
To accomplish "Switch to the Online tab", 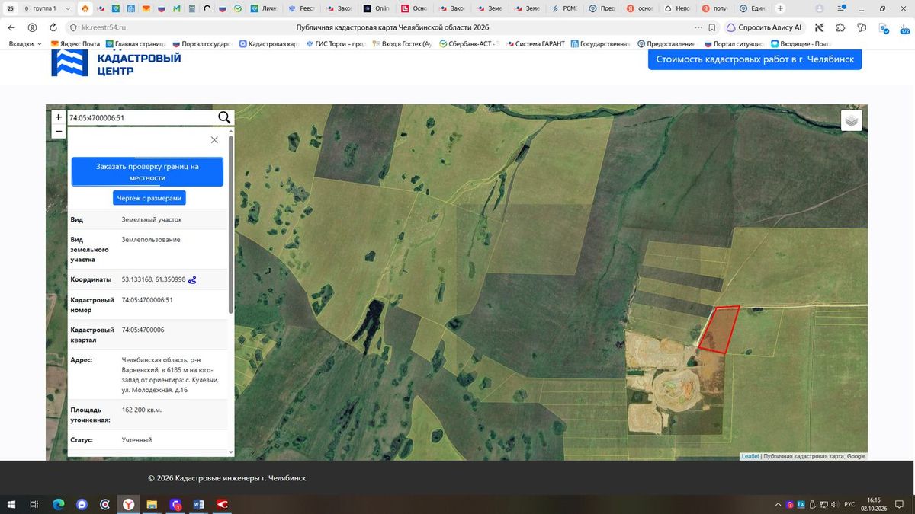I will point(376,8).
